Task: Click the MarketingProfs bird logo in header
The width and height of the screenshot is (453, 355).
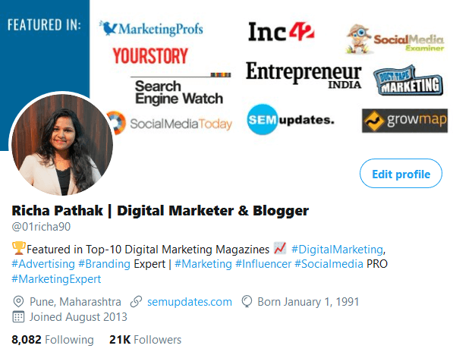Action: pos(108,28)
